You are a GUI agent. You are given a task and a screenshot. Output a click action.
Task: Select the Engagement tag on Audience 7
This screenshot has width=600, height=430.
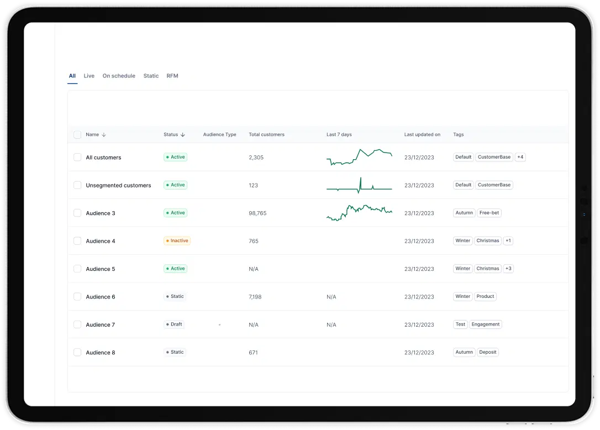tap(486, 324)
